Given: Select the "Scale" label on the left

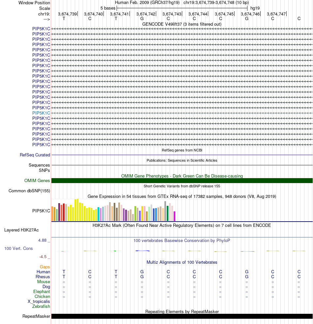Looking at the screenshot, I should tap(45, 8).
